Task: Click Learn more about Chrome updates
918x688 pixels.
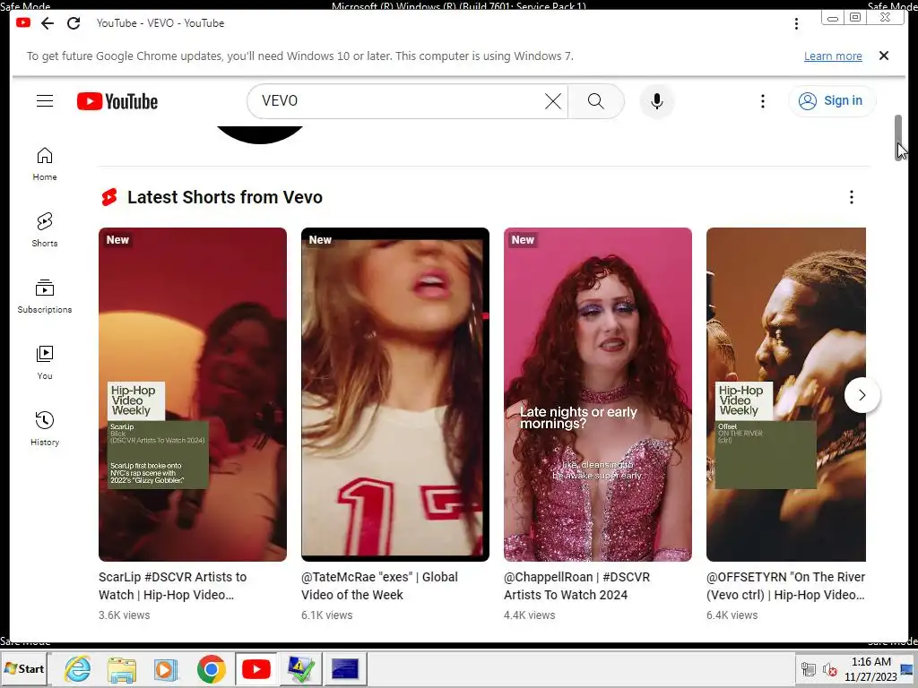Action: point(833,56)
